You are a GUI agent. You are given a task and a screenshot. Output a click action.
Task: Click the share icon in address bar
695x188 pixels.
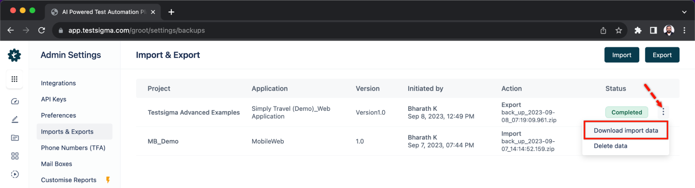click(x=603, y=30)
